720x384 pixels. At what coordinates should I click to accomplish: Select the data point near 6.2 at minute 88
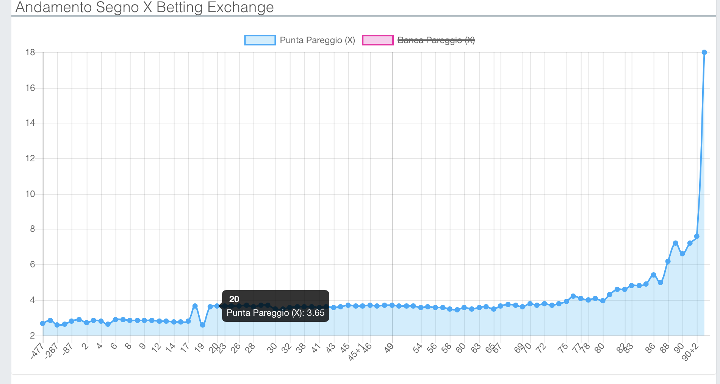point(668,261)
